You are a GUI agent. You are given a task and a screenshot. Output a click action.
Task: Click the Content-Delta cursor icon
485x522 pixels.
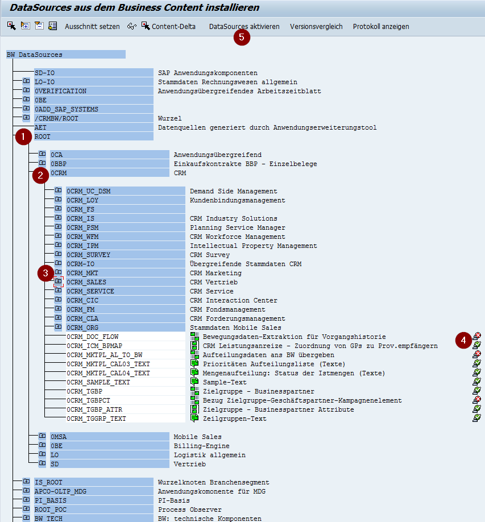point(146,26)
